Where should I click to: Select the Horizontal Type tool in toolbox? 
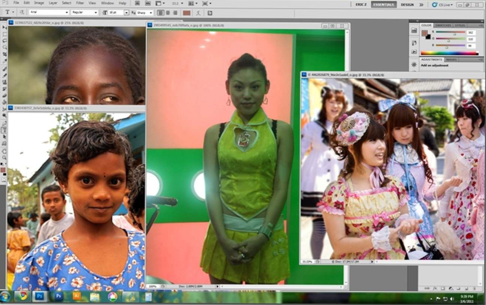pyautogui.click(x=4, y=130)
